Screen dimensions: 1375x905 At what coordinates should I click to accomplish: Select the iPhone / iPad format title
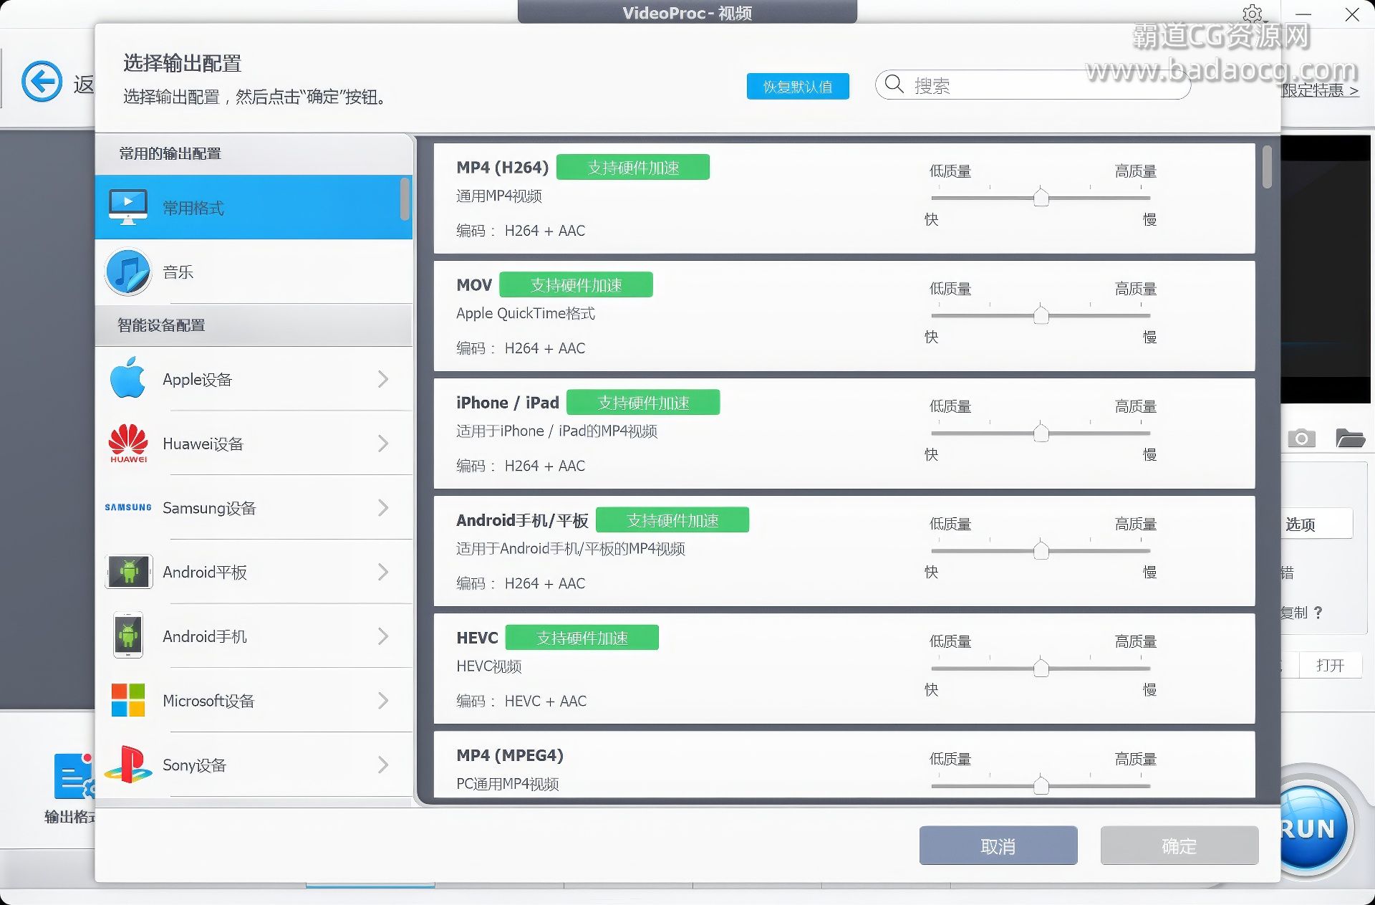click(508, 403)
